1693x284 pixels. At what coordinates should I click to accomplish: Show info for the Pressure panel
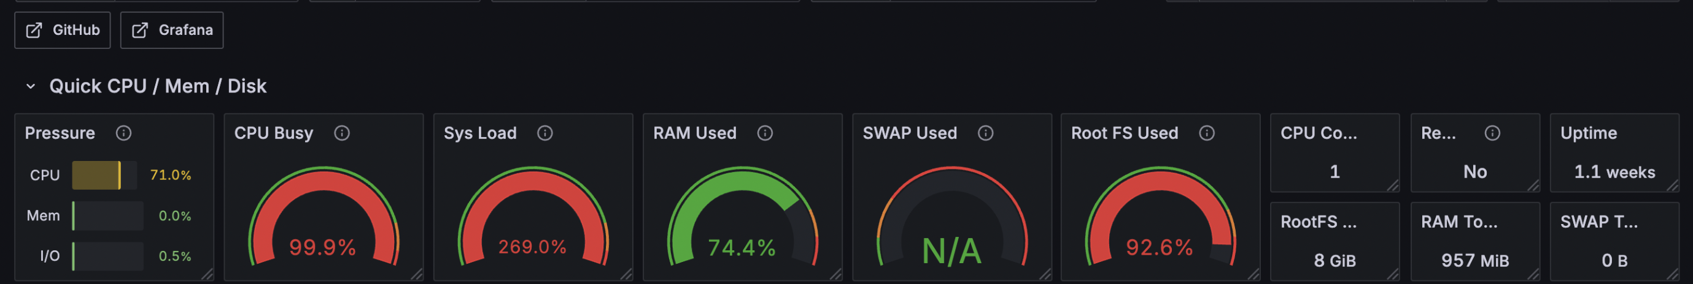pos(123,133)
